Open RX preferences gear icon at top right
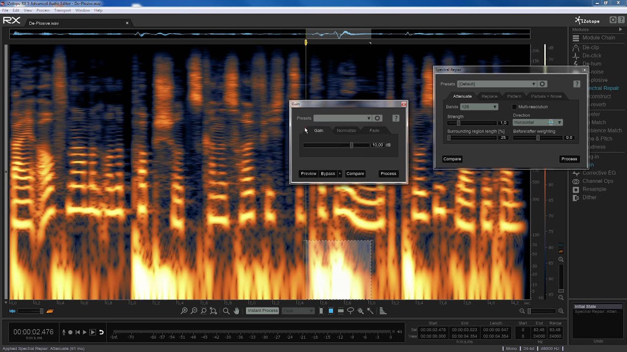This screenshot has height=352, width=627. (613, 20)
